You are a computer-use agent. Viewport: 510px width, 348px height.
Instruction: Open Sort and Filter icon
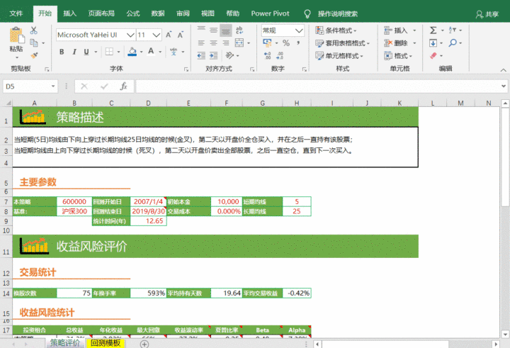(x=453, y=30)
